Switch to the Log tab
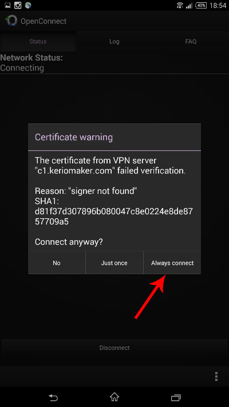The image size is (229, 407). (114, 41)
